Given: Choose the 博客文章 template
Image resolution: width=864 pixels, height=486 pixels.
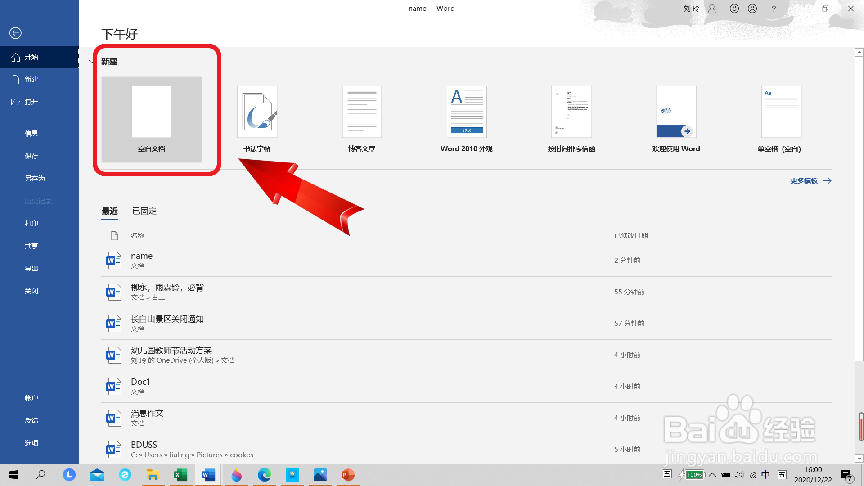Looking at the screenshot, I should click(362, 119).
